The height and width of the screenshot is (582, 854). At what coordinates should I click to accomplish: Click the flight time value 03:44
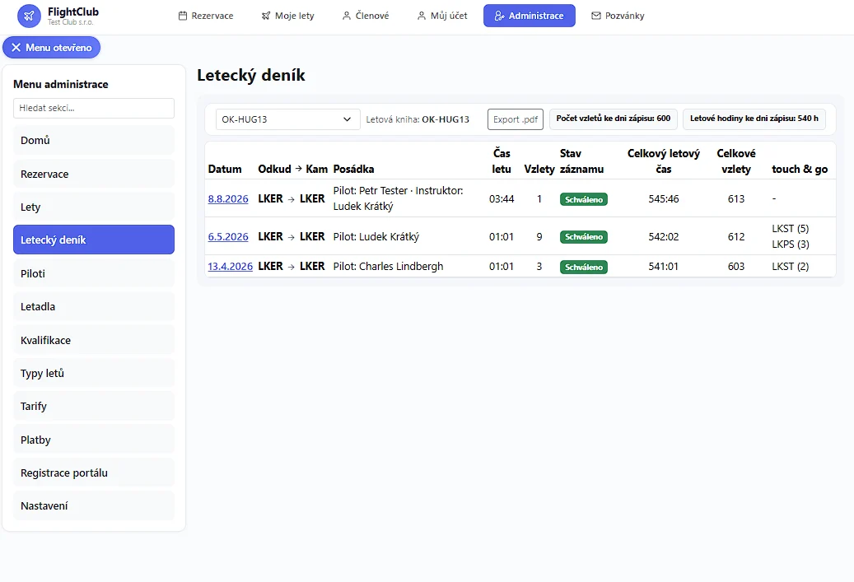pyautogui.click(x=501, y=198)
